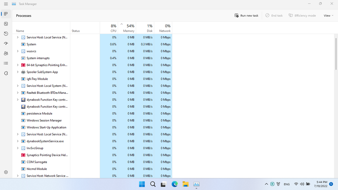Select the wusvcs gear icon
338x190 pixels.
(23, 51)
